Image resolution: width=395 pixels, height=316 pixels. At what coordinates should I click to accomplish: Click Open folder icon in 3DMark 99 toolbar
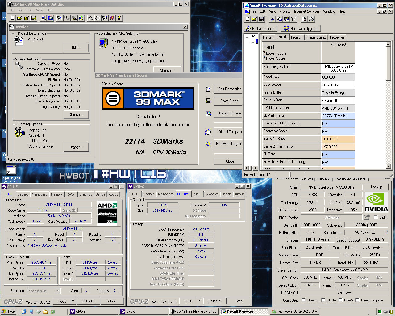click(x=19, y=18)
